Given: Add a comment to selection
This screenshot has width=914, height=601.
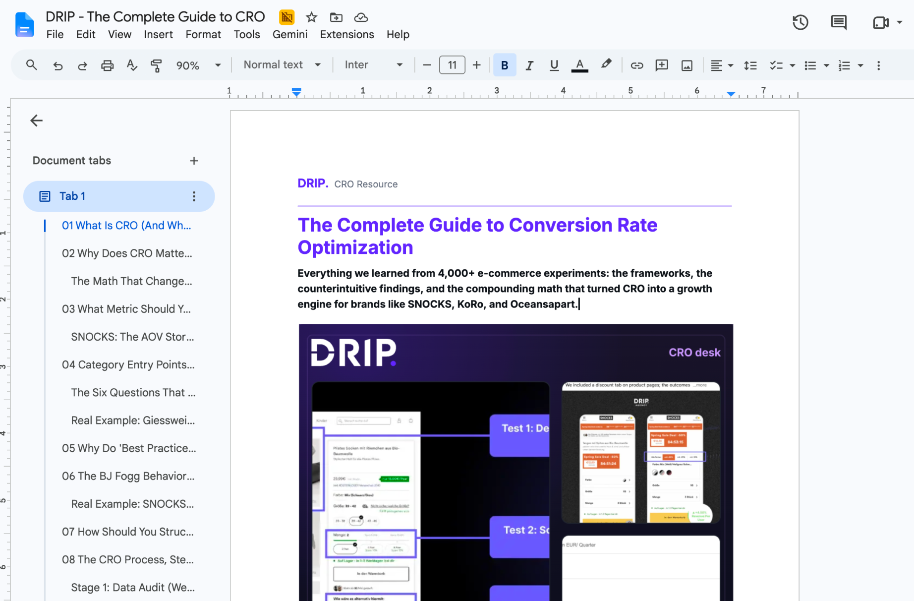Looking at the screenshot, I should [x=662, y=65].
